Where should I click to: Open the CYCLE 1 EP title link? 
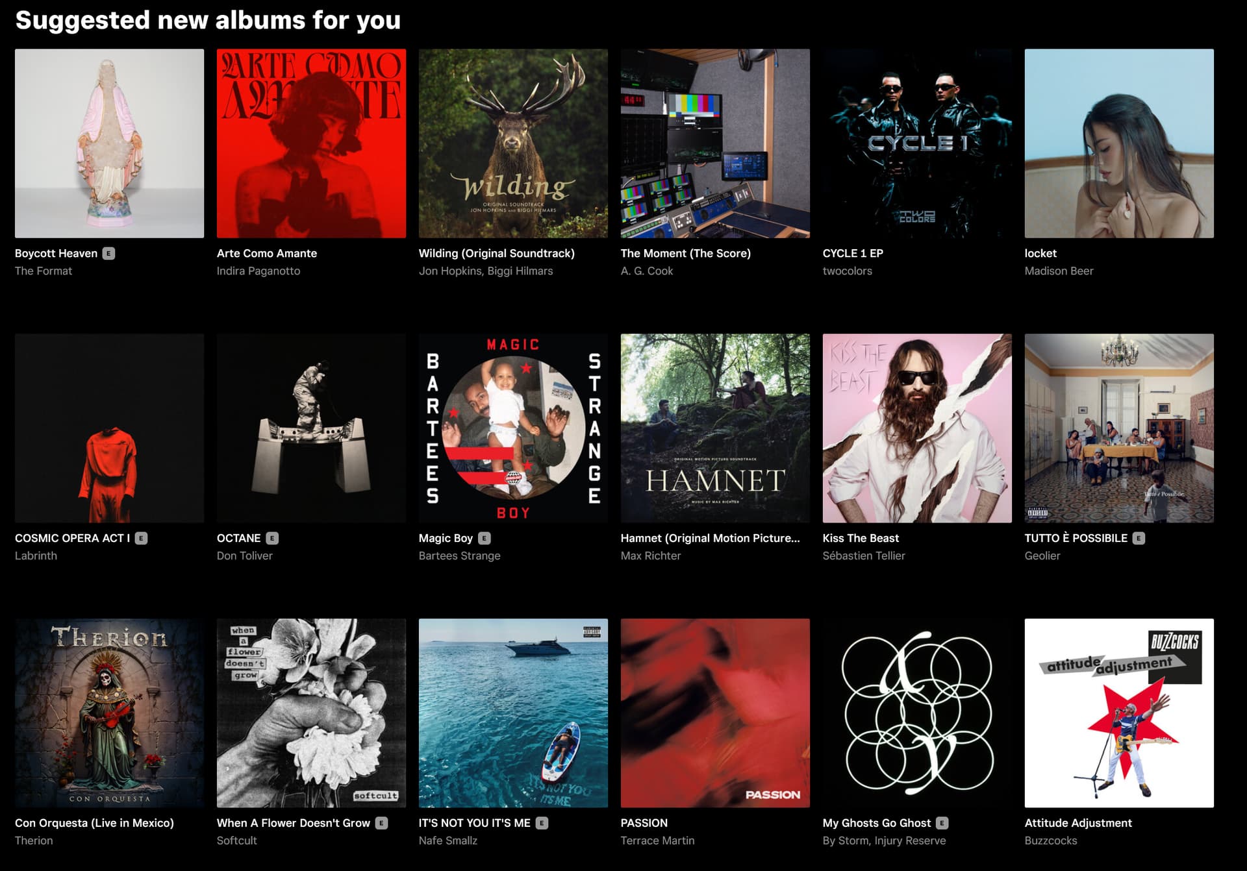pyautogui.click(x=853, y=253)
